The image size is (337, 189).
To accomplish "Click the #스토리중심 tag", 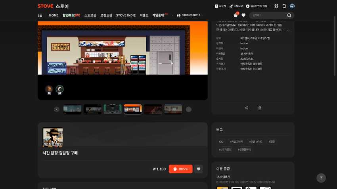I will [225, 149].
